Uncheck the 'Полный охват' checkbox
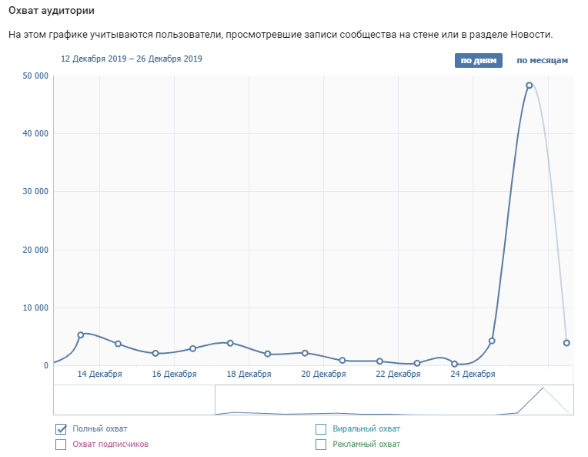 pos(61,428)
